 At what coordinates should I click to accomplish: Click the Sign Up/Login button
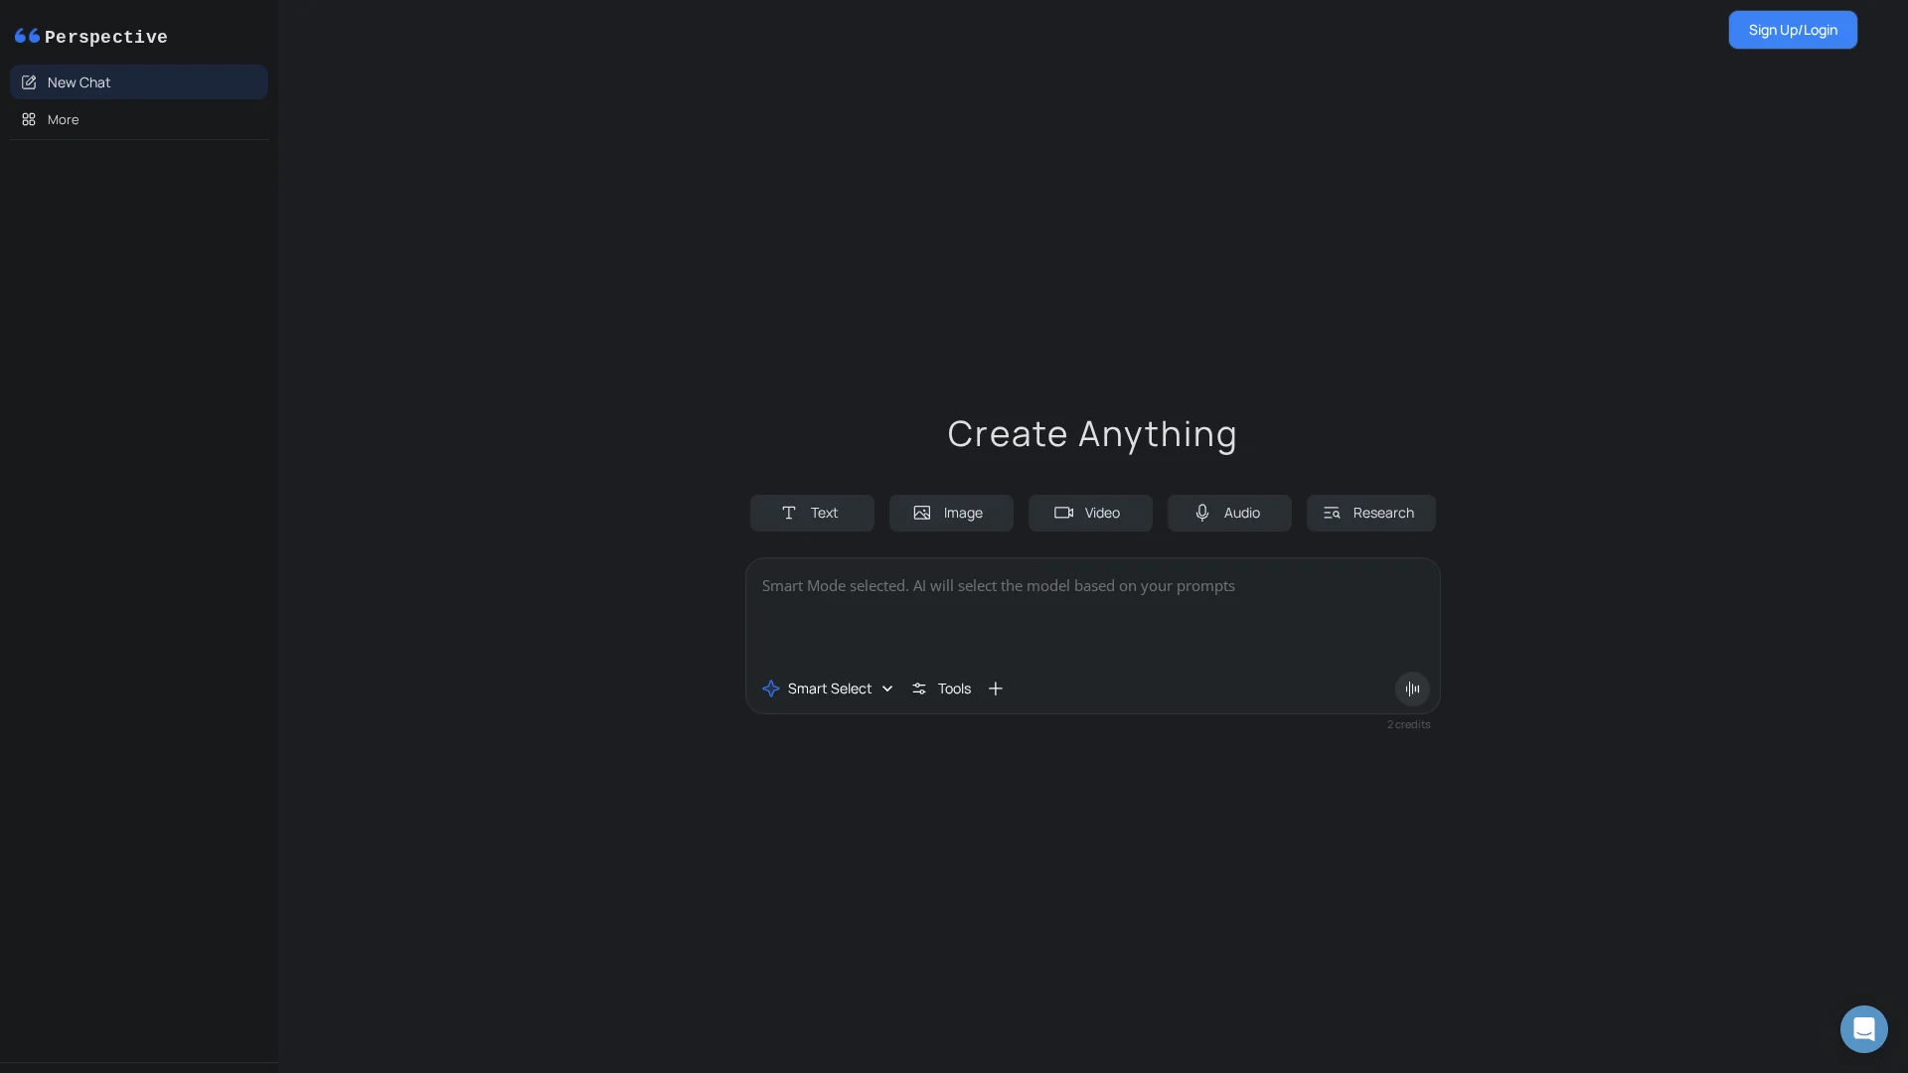[1793, 30]
